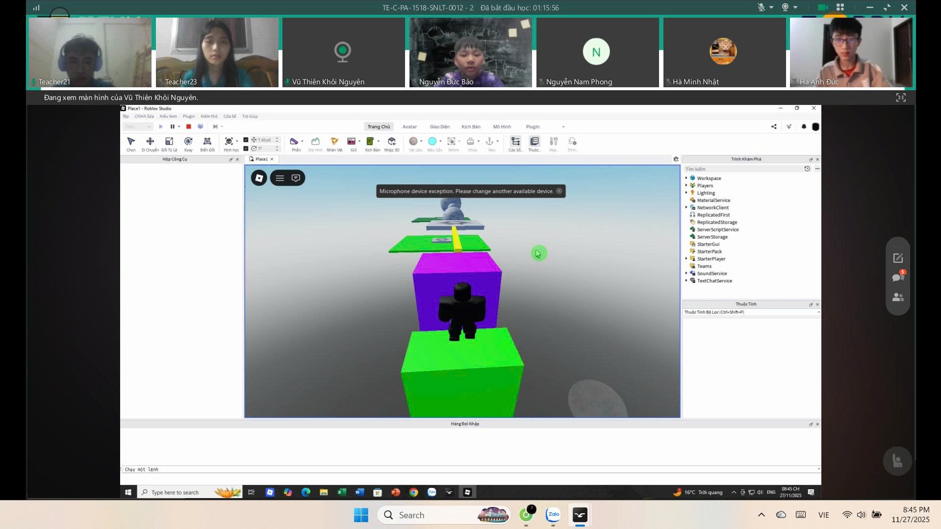Toggle the 1 stud move snapping checkbox
The width and height of the screenshot is (941, 529).
246,140
